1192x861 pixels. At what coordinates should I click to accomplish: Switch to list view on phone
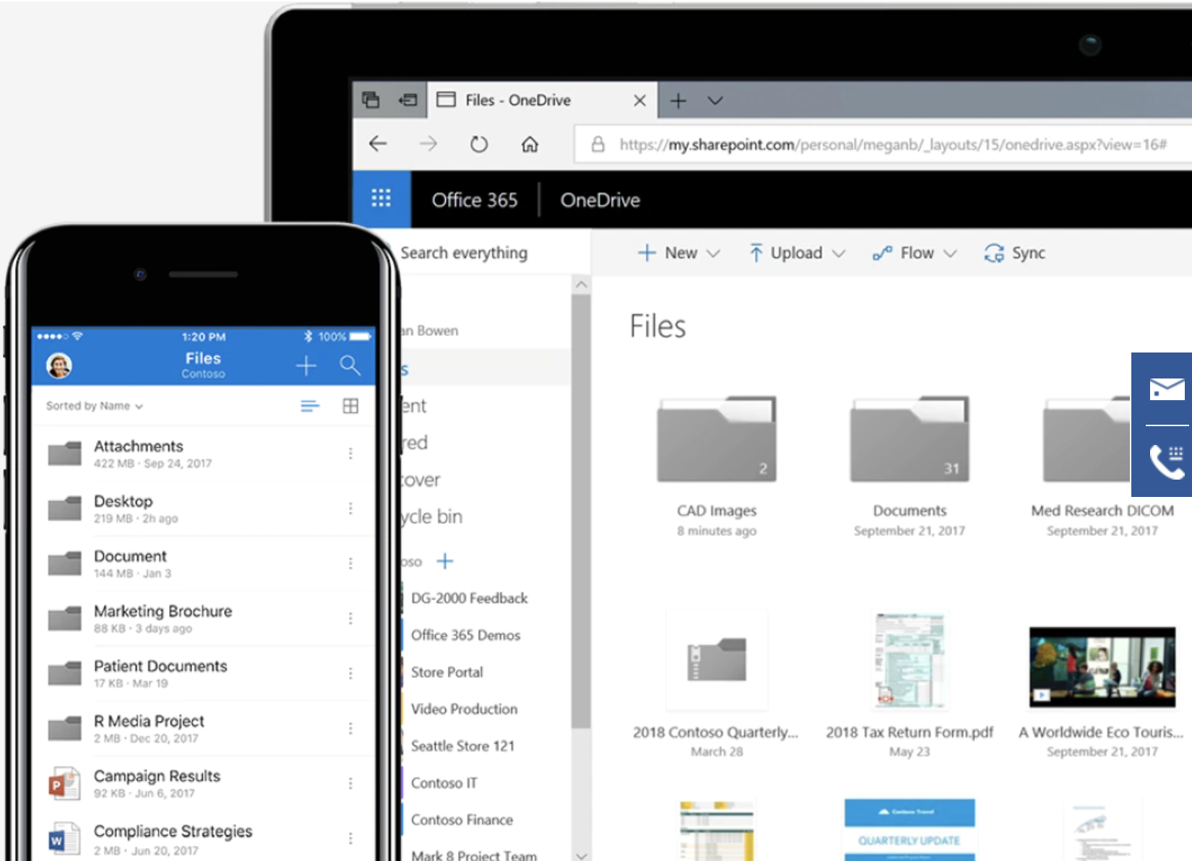coord(310,406)
